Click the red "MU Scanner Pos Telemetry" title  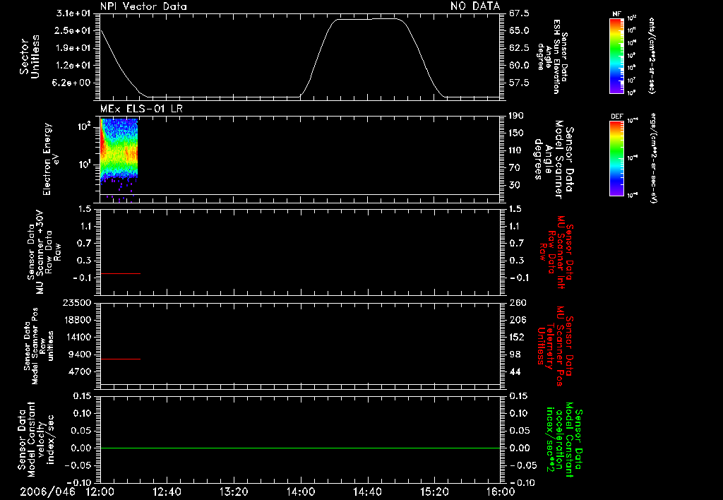(x=556, y=346)
